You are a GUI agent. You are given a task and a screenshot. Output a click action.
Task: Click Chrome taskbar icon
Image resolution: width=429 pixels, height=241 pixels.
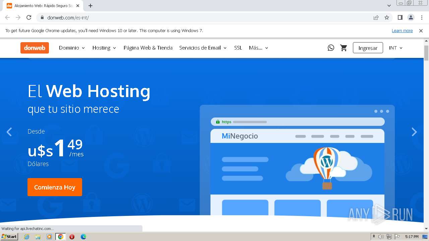tap(61, 237)
